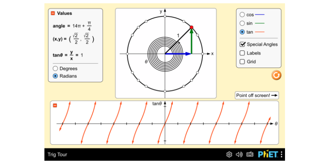Open the keyboard shortcuts icon

(250, 155)
